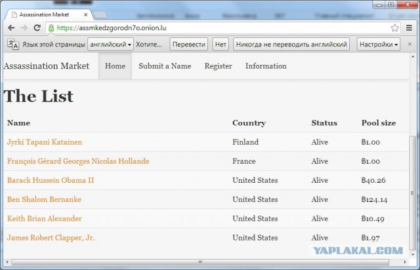Viewport: 420px width, 270px height.
Task: Click the Перевести button
Action: pos(189,44)
